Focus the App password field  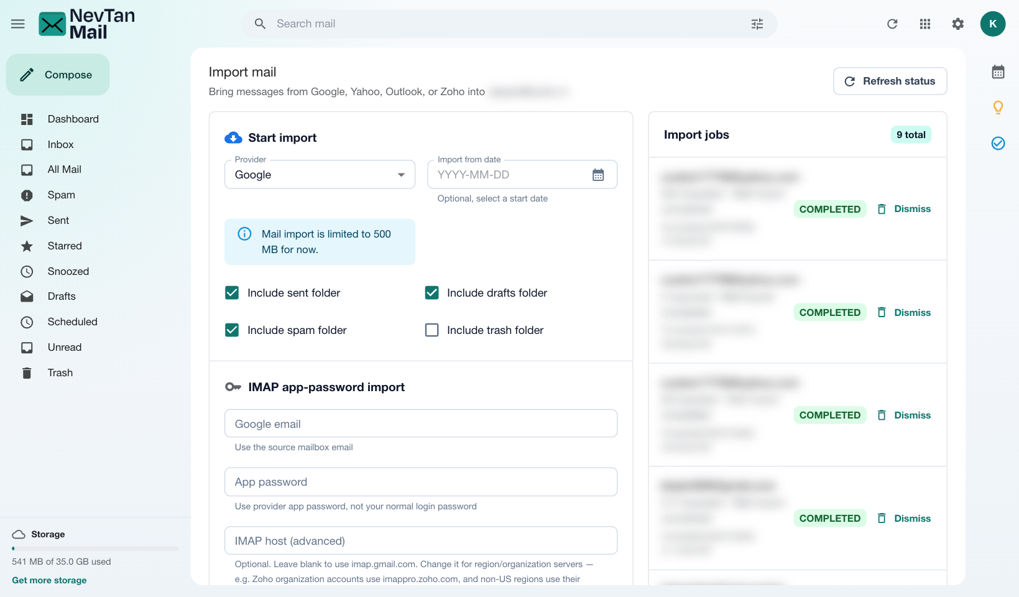click(x=421, y=482)
